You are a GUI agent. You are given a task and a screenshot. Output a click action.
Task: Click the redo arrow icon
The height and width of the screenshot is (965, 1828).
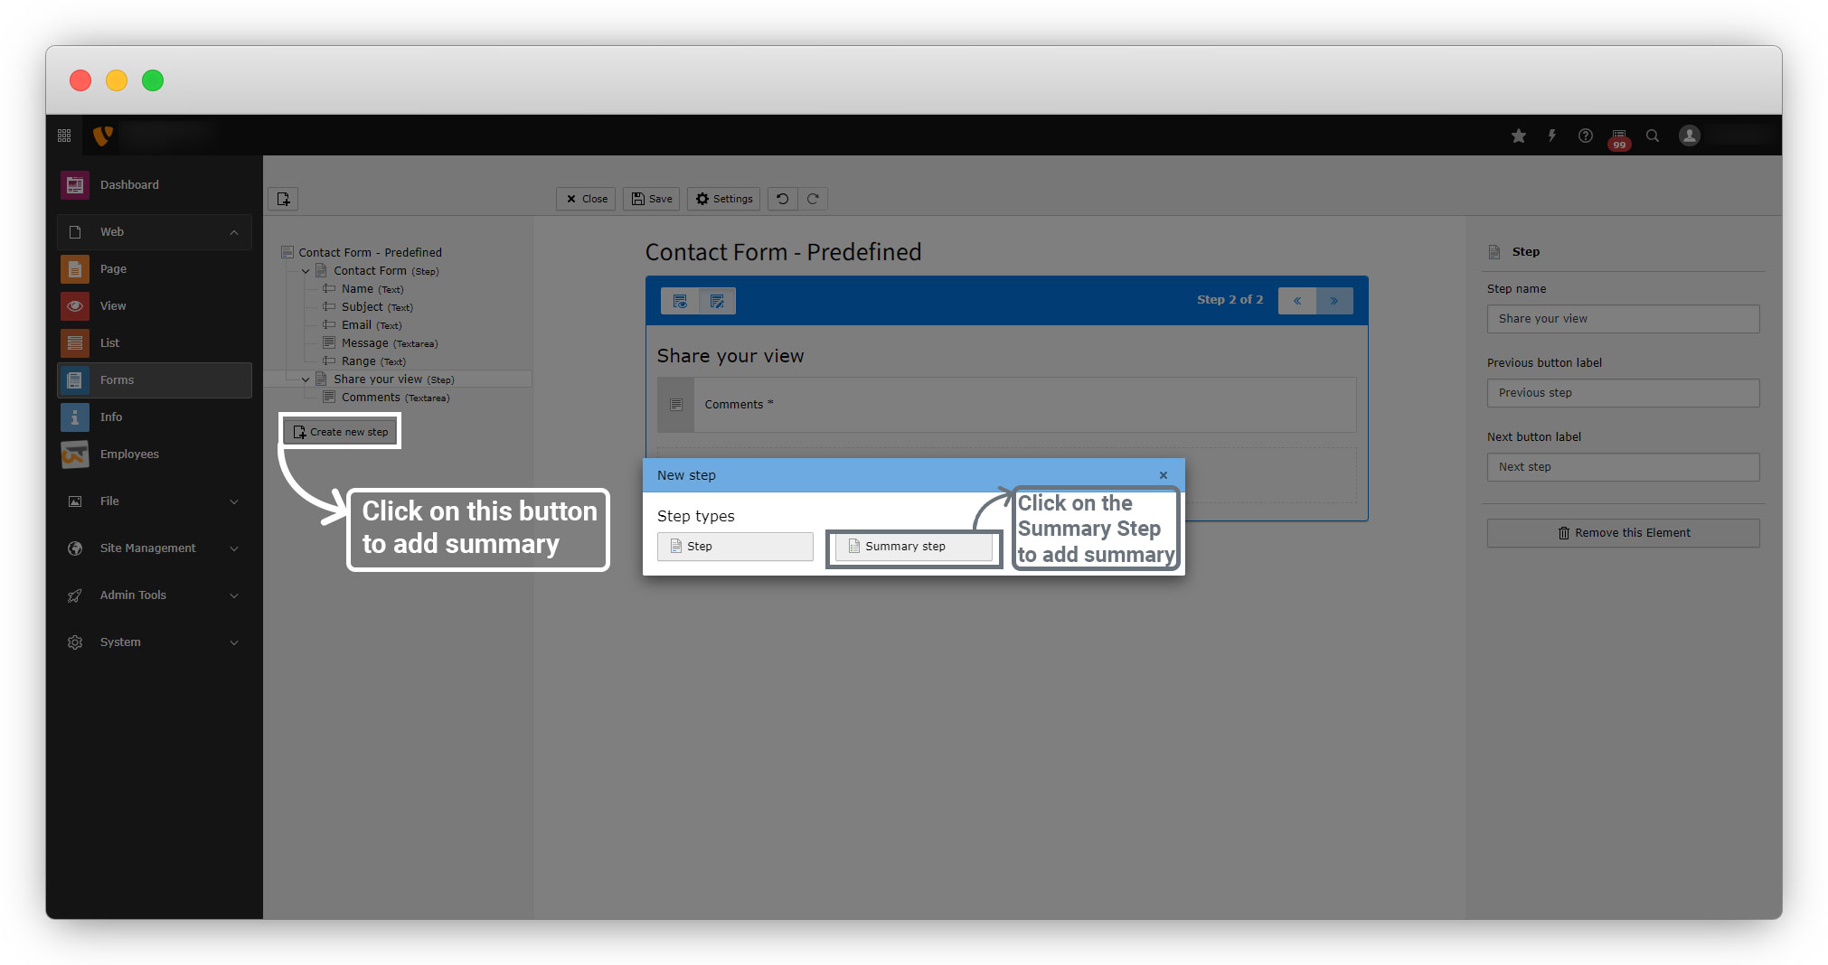813,199
